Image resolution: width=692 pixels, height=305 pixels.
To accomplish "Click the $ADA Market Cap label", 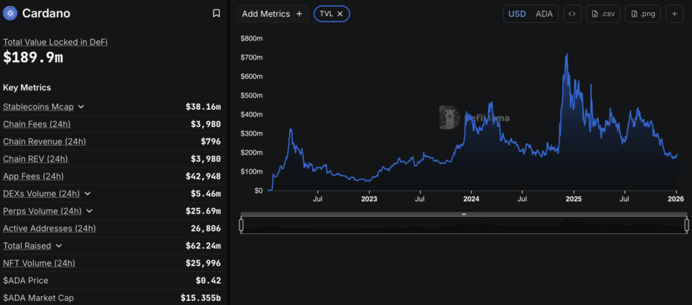I will click(x=38, y=298).
